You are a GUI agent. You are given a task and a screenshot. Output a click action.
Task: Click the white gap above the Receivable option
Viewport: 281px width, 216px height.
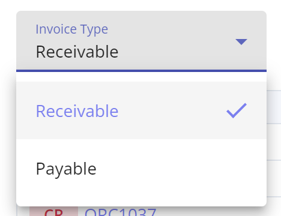tap(141, 77)
